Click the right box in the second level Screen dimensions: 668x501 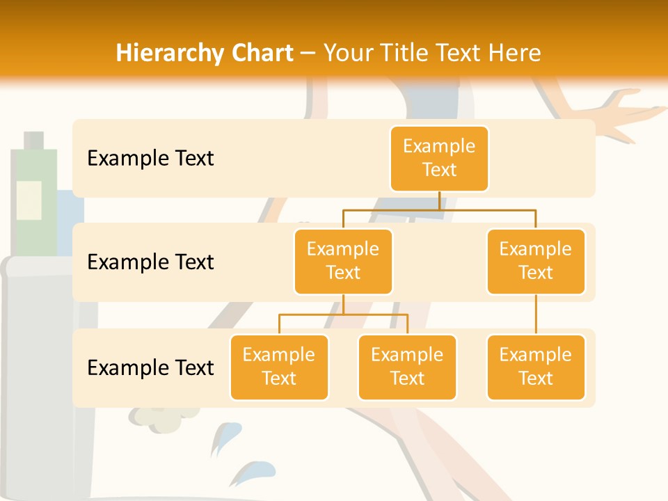[536, 262]
